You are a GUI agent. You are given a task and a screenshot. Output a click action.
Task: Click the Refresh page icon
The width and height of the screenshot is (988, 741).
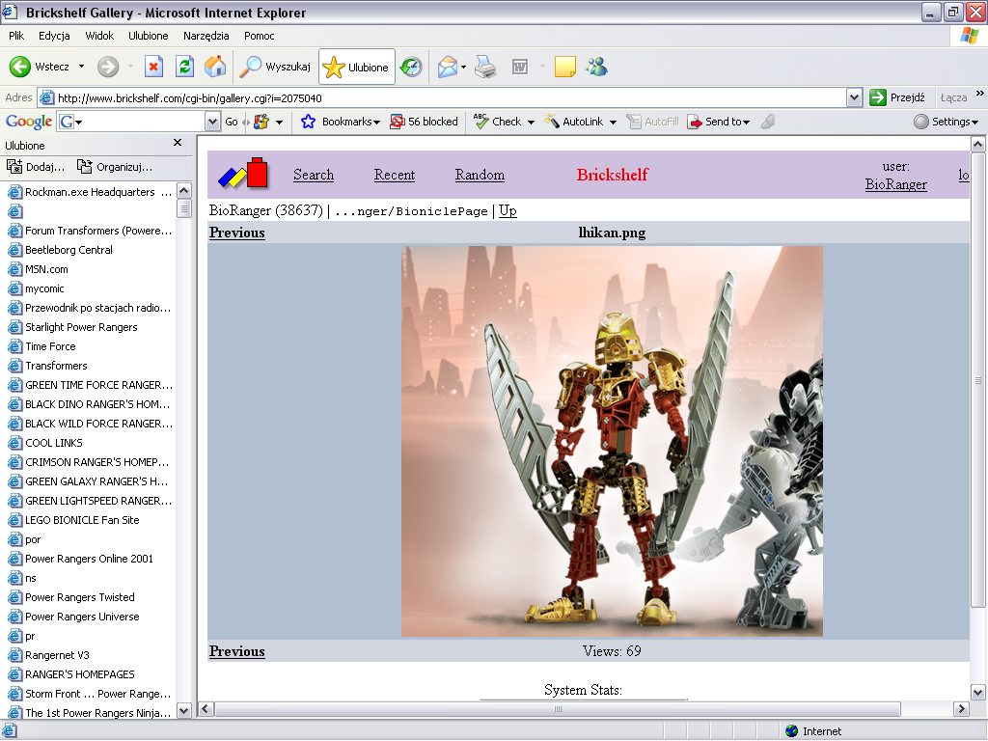tap(184, 67)
